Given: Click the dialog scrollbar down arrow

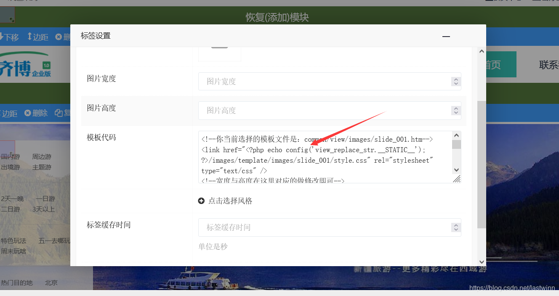Looking at the screenshot, I should [482, 262].
